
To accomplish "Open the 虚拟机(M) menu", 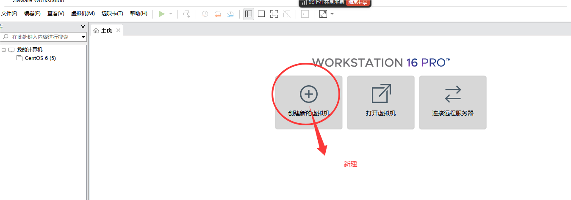I will click(x=83, y=14).
